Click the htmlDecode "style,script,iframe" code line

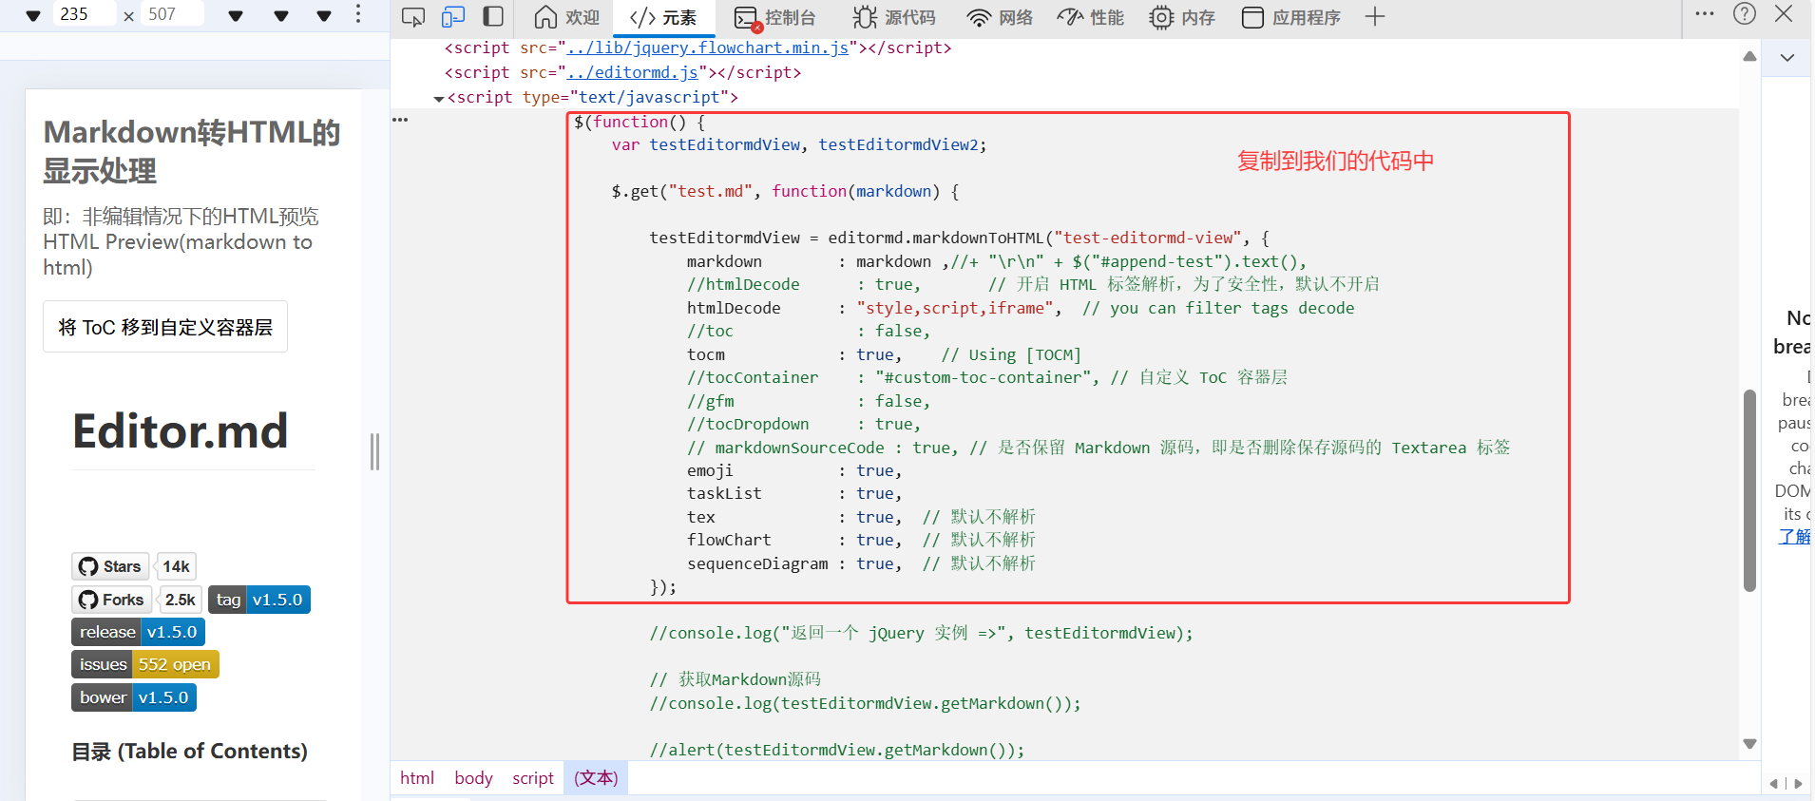point(1021,308)
